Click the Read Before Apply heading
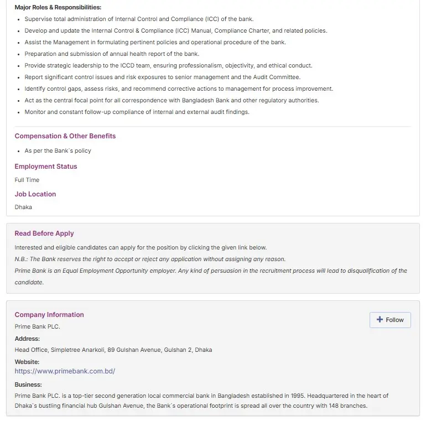426x421 pixels. coord(44,233)
